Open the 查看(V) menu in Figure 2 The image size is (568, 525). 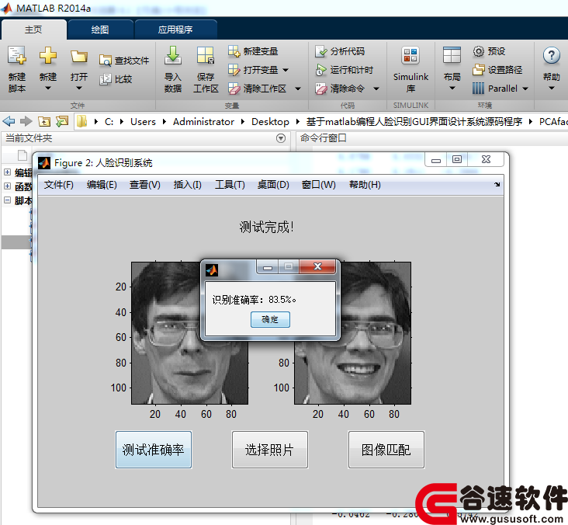click(145, 185)
